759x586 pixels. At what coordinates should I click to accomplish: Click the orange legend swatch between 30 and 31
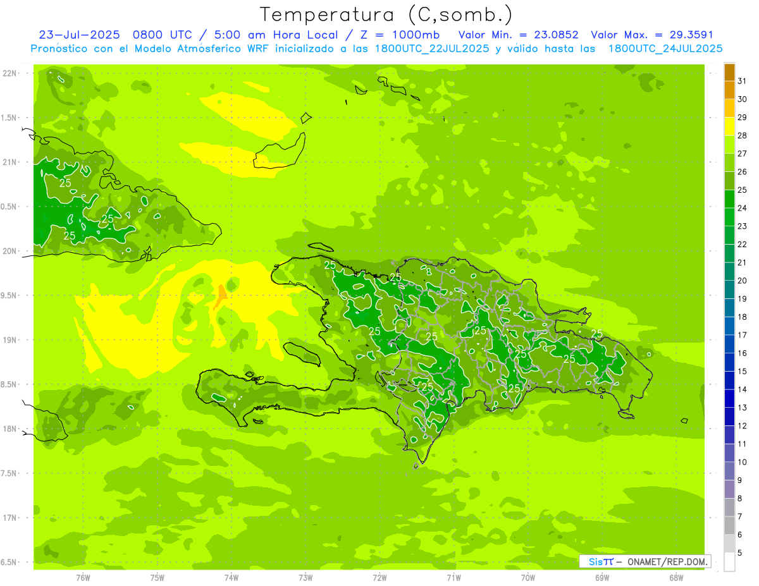[729, 90]
